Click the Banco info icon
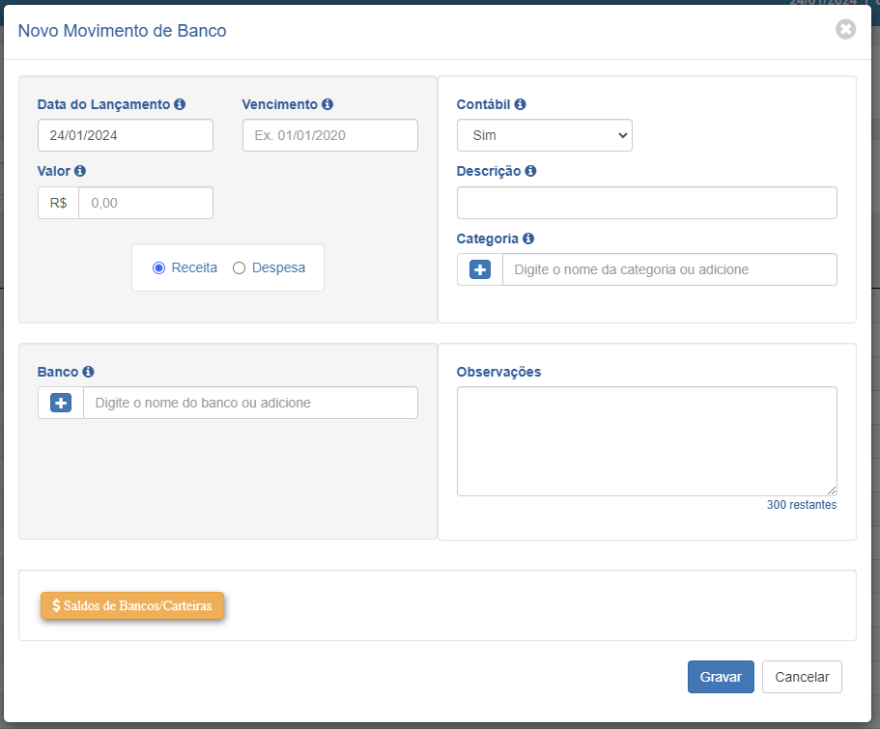Viewport: 880px width, 729px height. pos(88,372)
